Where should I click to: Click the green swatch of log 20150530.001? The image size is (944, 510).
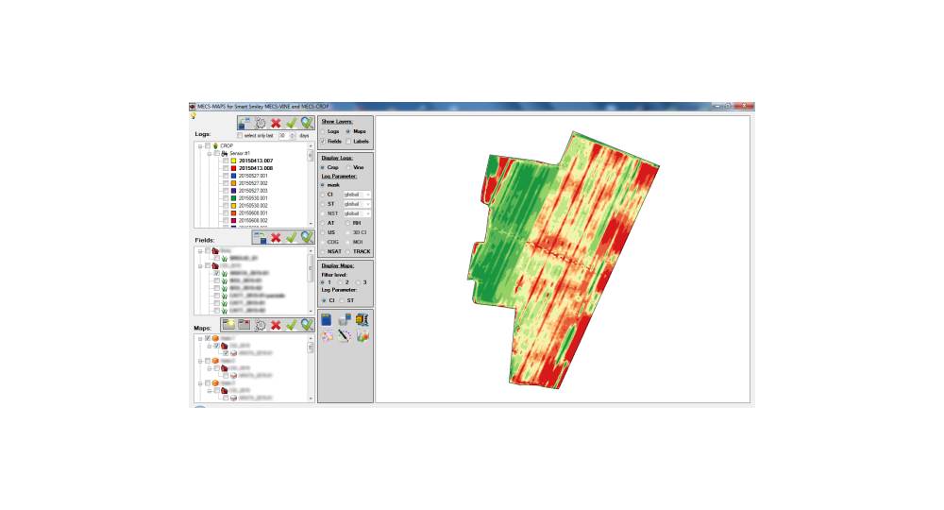233,198
